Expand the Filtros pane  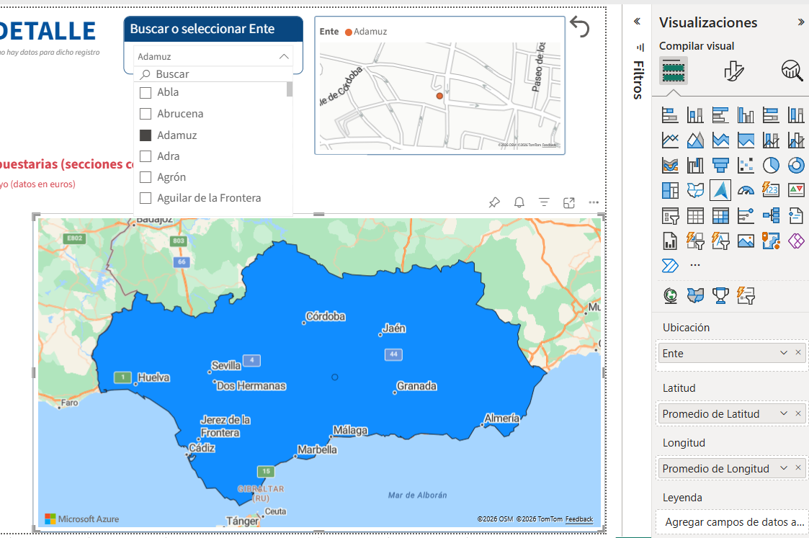[637, 21]
